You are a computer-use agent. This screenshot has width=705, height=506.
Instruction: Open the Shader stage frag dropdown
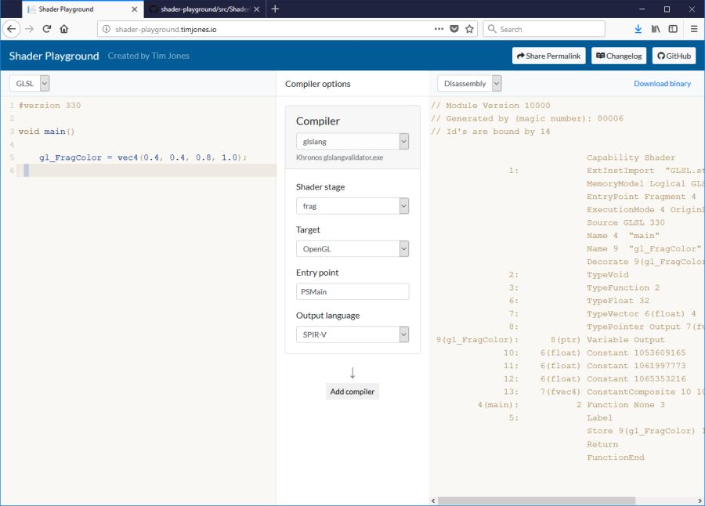(x=352, y=206)
